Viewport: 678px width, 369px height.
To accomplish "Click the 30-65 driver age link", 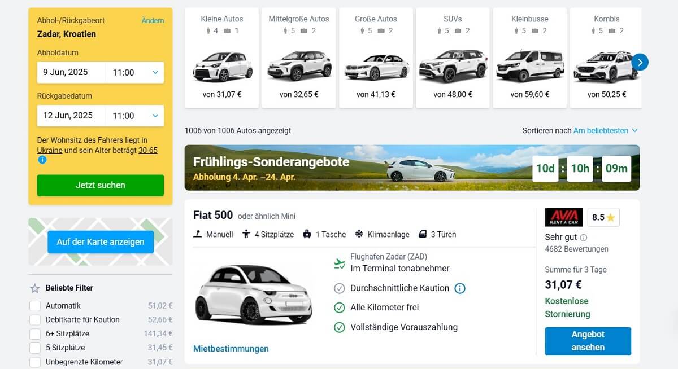I will (148, 151).
